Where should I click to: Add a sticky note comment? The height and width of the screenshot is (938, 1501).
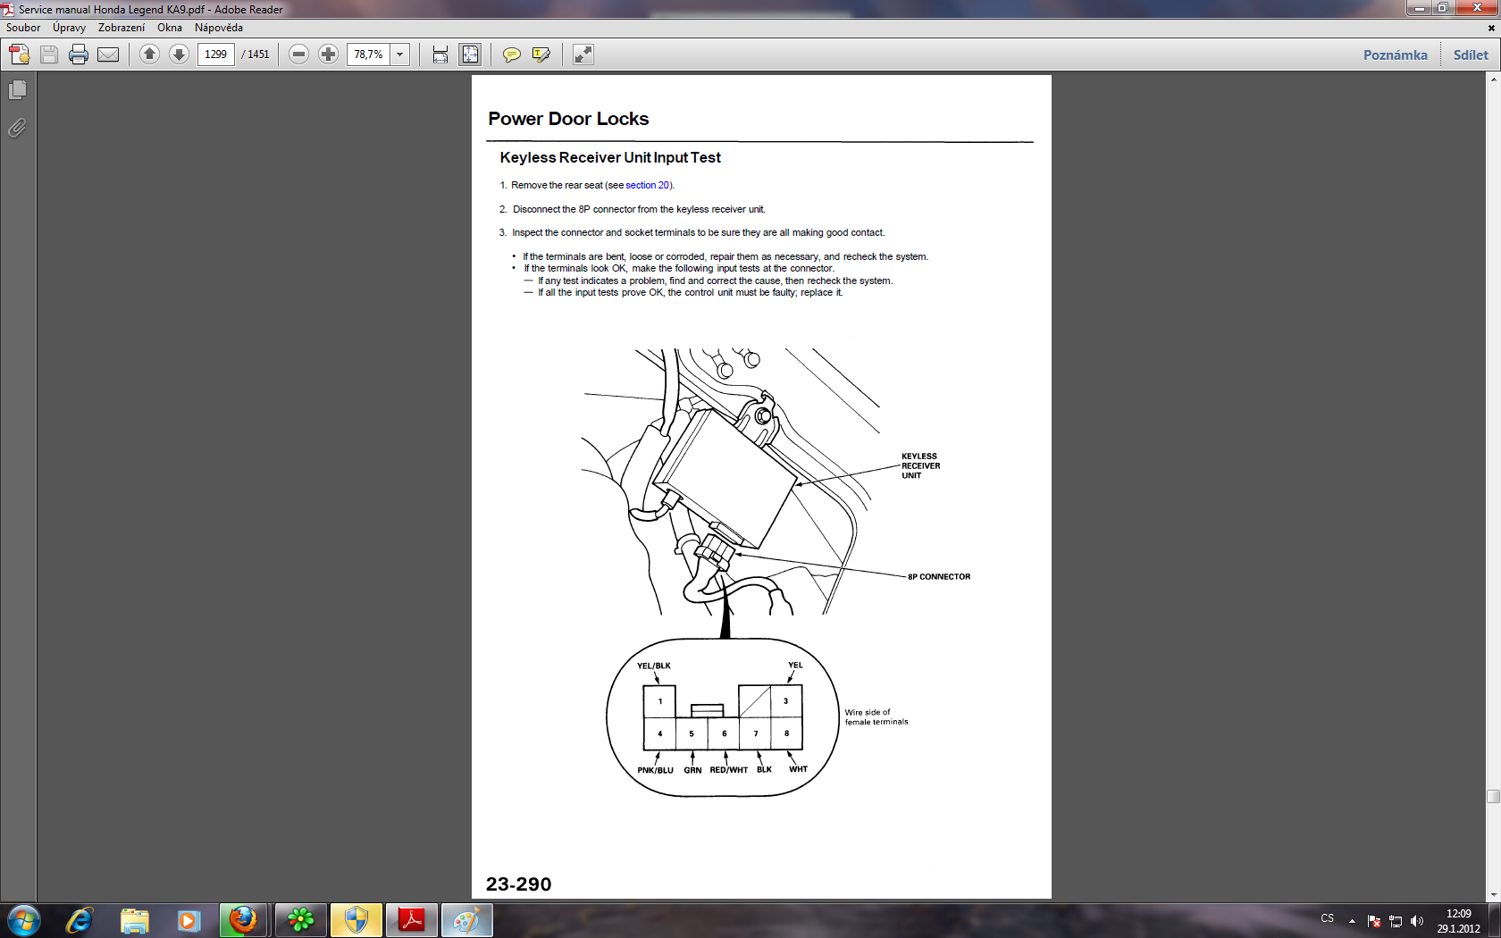click(511, 54)
